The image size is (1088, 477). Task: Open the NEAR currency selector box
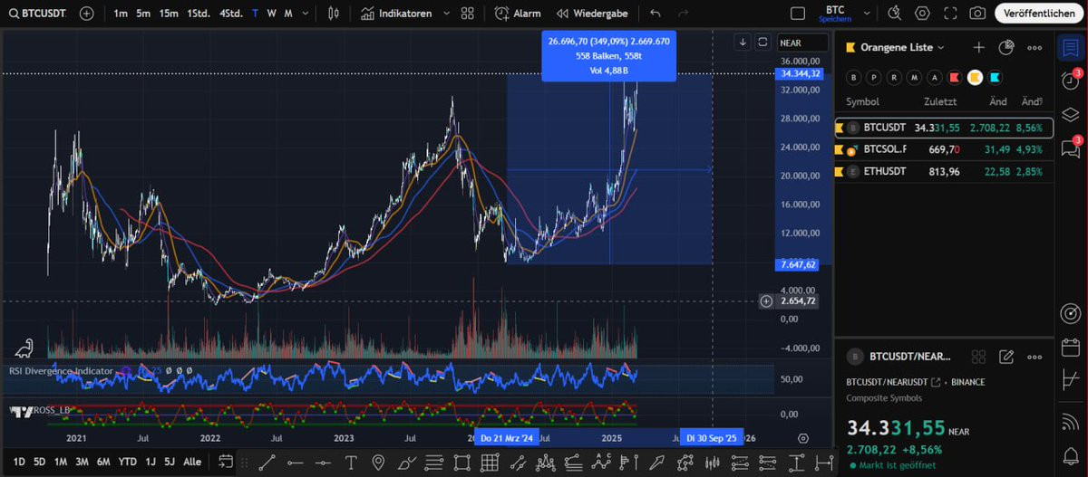click(x=802, y=43)
